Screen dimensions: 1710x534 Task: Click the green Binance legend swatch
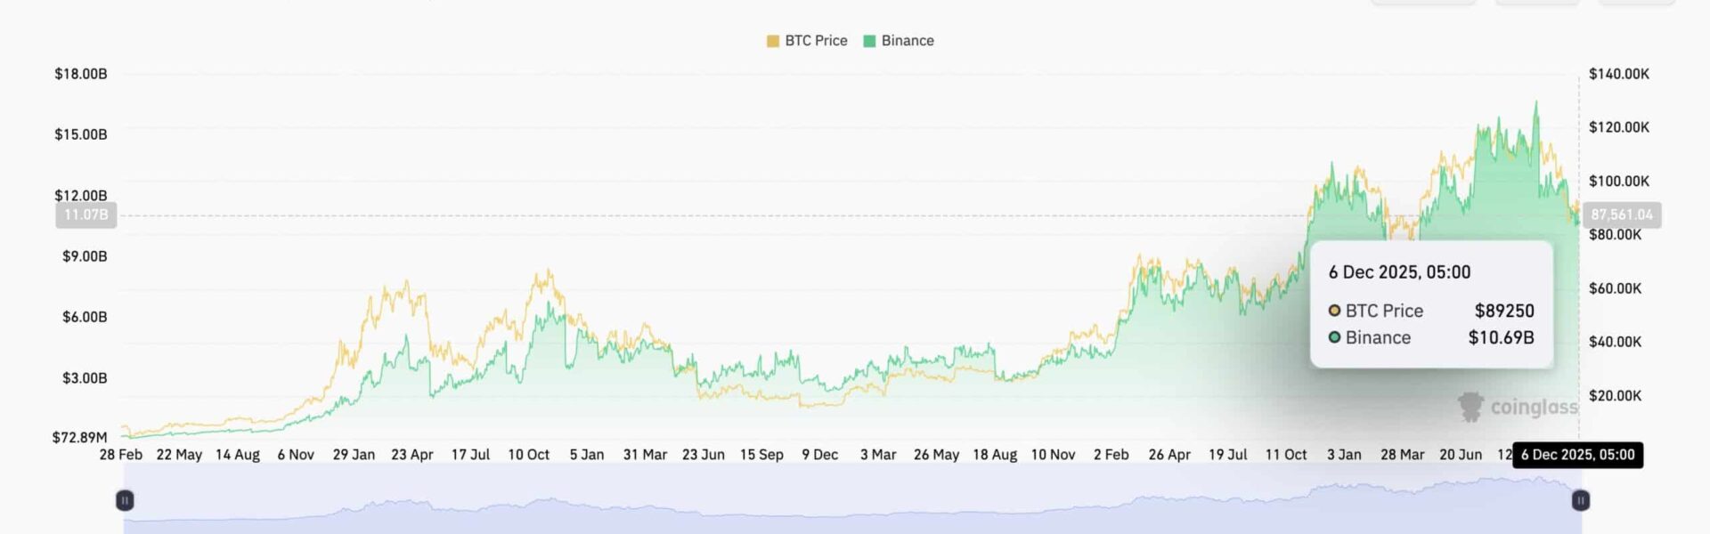tap(869, 41)
